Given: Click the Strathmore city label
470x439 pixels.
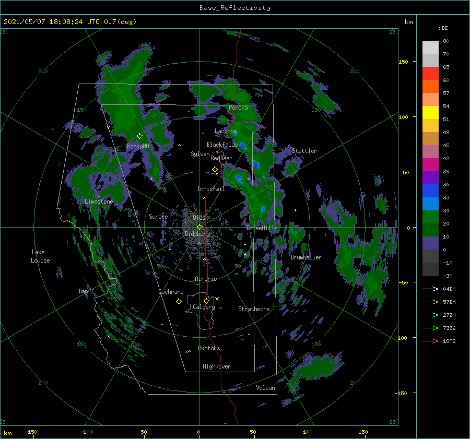Looking at the screenshot, I should click(x=254, y=309).
